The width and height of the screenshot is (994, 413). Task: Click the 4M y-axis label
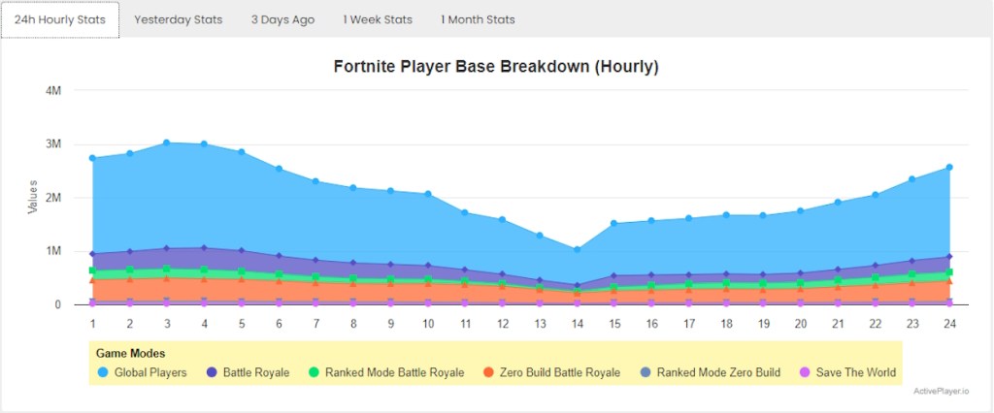(53, 90)
